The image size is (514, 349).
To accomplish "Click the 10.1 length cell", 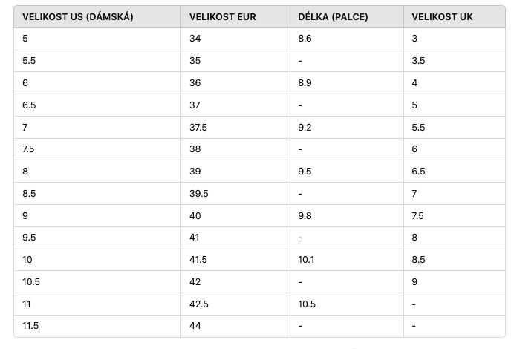I will 347,260.
